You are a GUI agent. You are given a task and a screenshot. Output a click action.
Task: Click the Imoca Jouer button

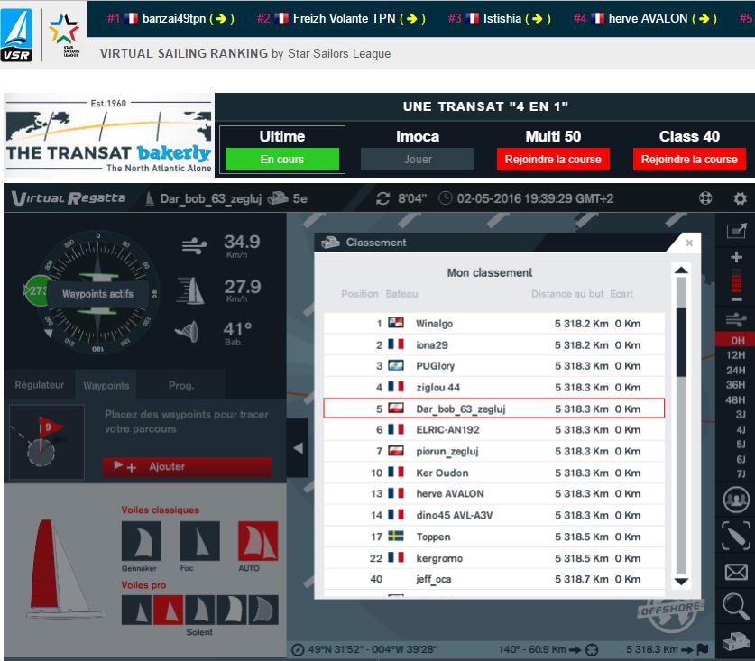tap(418, 160)
